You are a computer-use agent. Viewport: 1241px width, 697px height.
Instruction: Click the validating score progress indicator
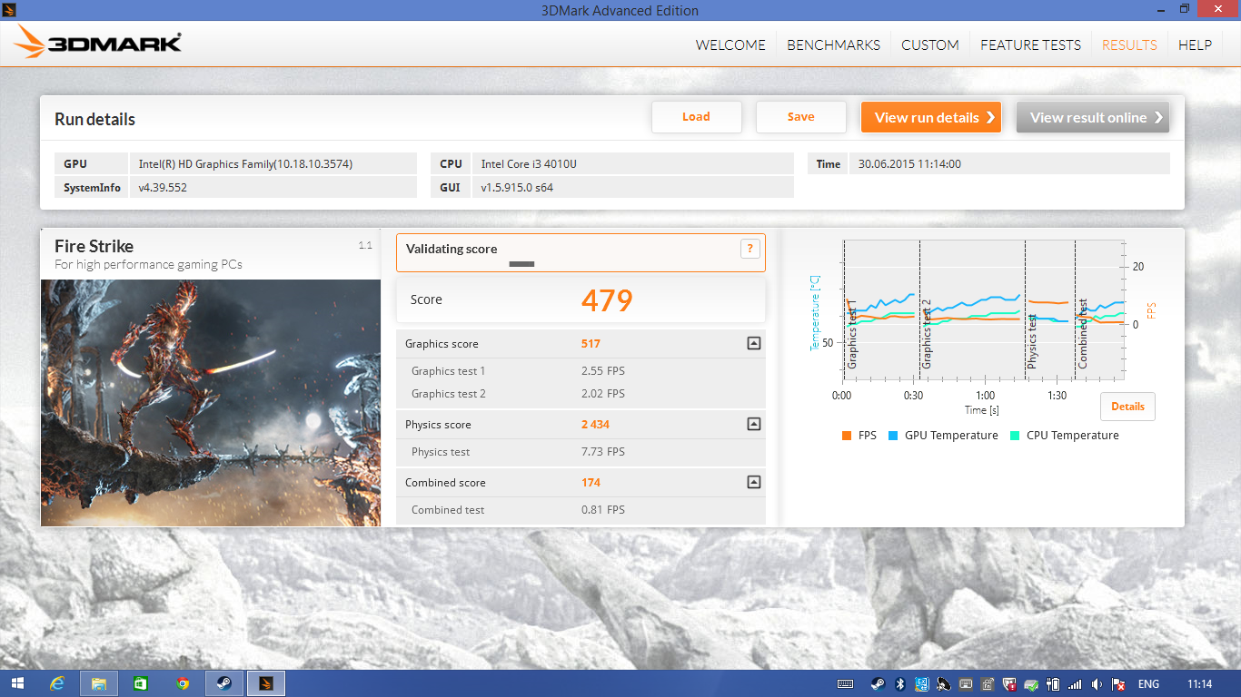pyautogui.click(x=522, y=264)
